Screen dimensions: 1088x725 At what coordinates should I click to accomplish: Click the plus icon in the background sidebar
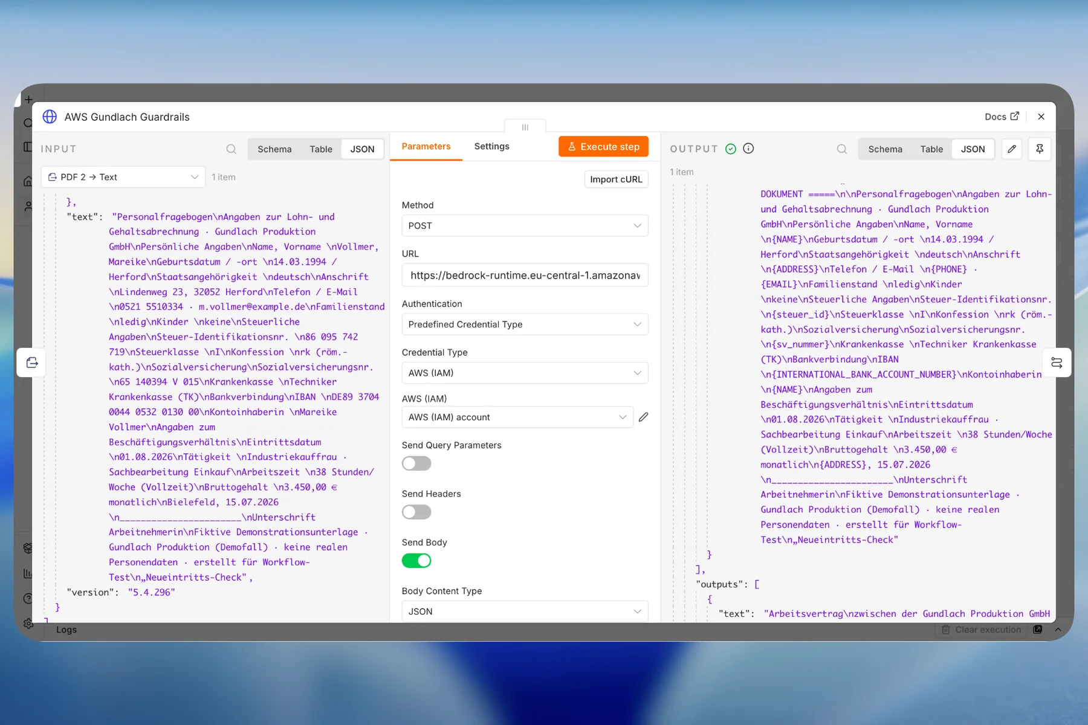click(28, 100)
